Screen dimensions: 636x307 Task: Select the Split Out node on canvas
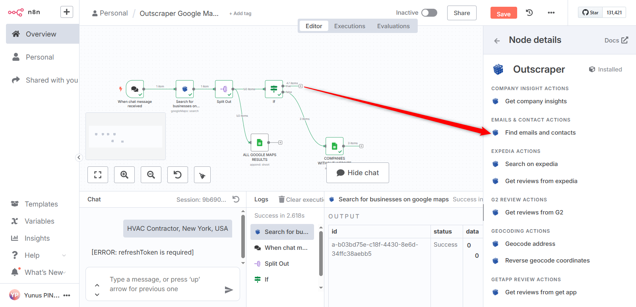pyautogui.click(x=224, y=89)
